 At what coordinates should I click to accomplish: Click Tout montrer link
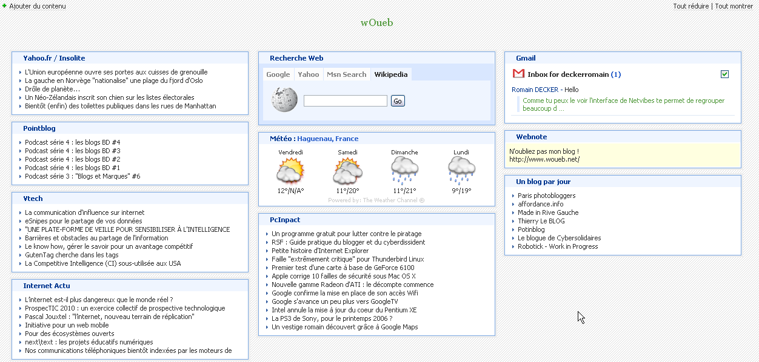[x=734, y=6]
